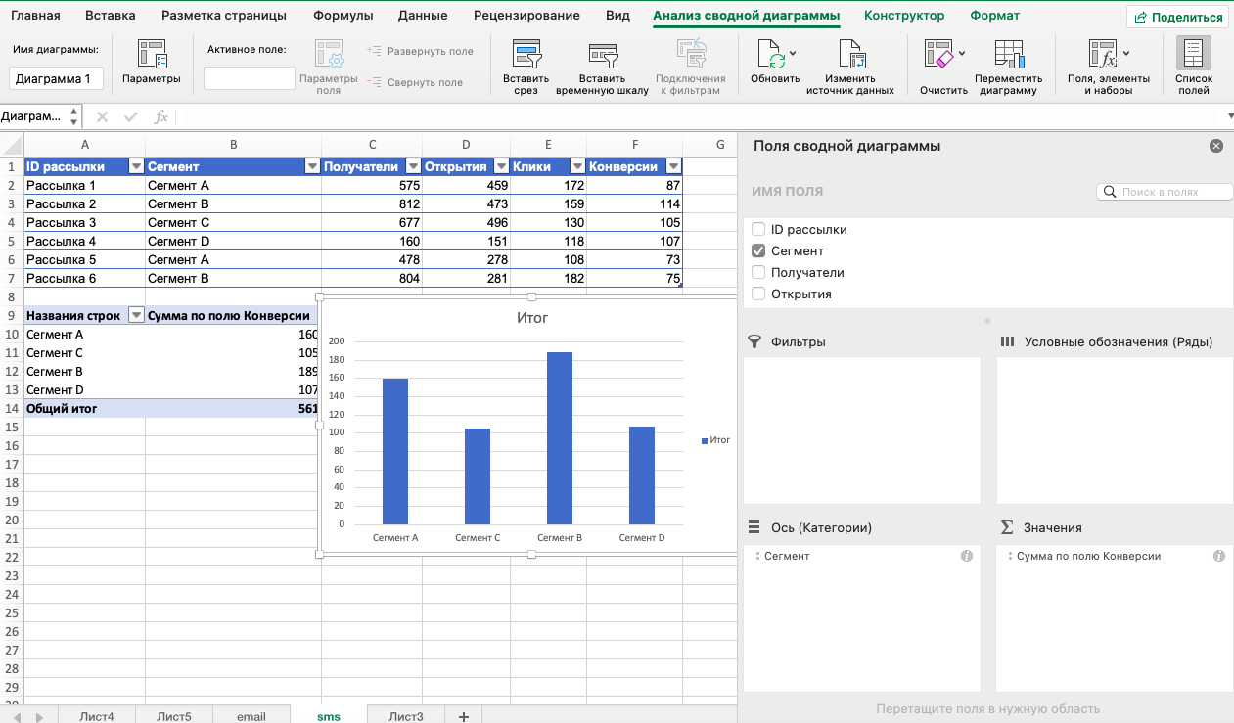
Task: Click Свернуть поле collapse field
Action: click(415, 82)
